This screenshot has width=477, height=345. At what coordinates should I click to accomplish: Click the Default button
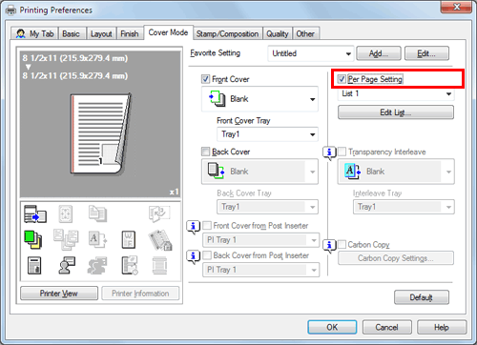pyautogui.click(x=422, y=297)
